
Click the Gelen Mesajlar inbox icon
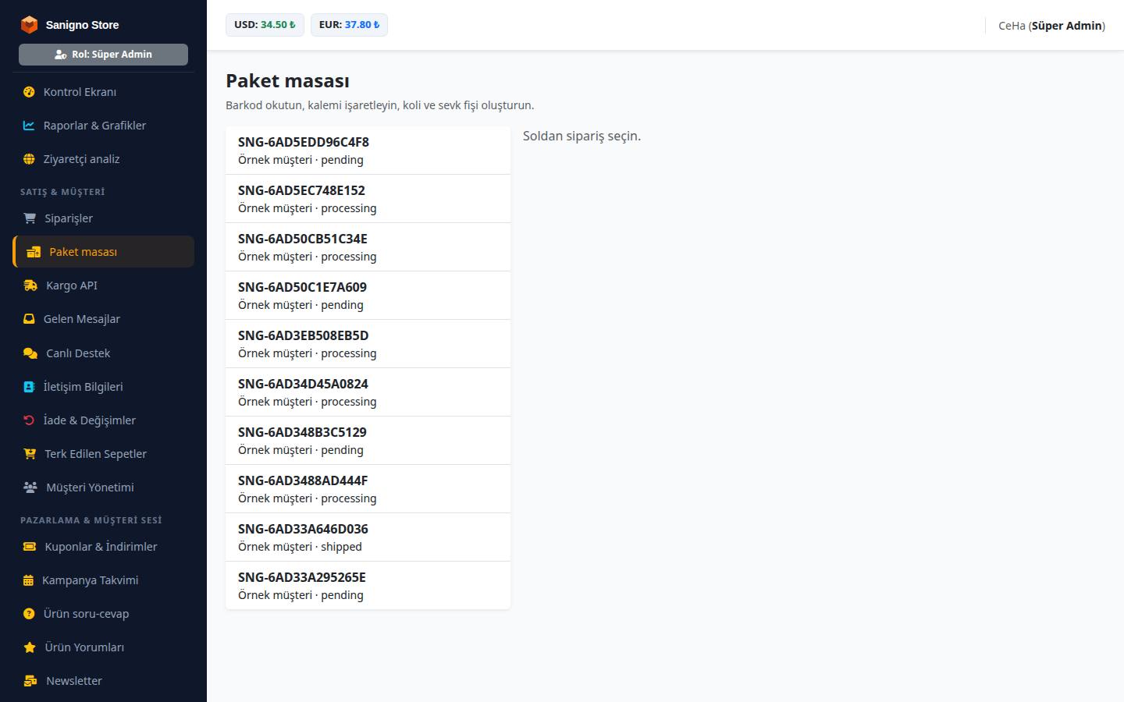click(29, 319)
